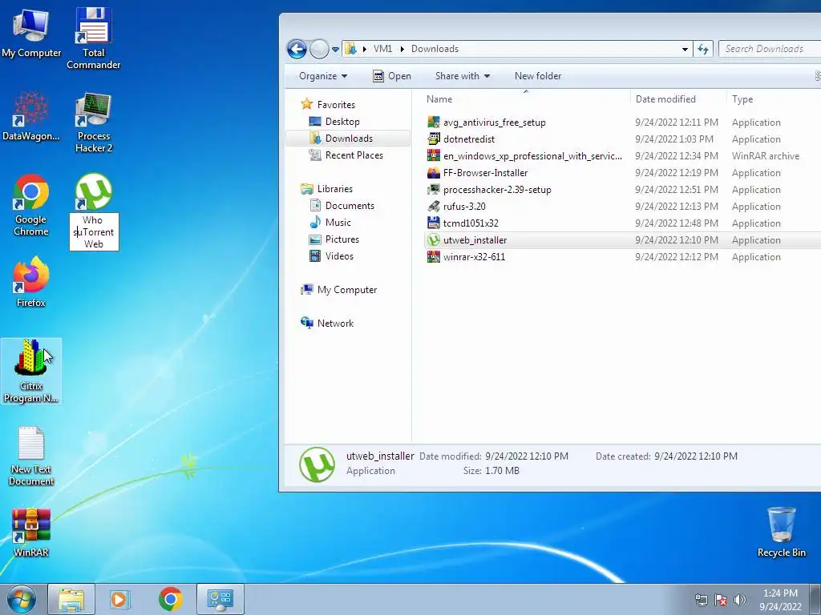Select My Computer in navigation pane
The height and width of the screenshot is (615, 821).
click(x=346, y=290)
